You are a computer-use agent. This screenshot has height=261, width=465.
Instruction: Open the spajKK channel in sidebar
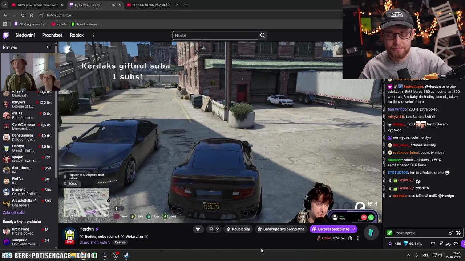[x=28, y=159]
